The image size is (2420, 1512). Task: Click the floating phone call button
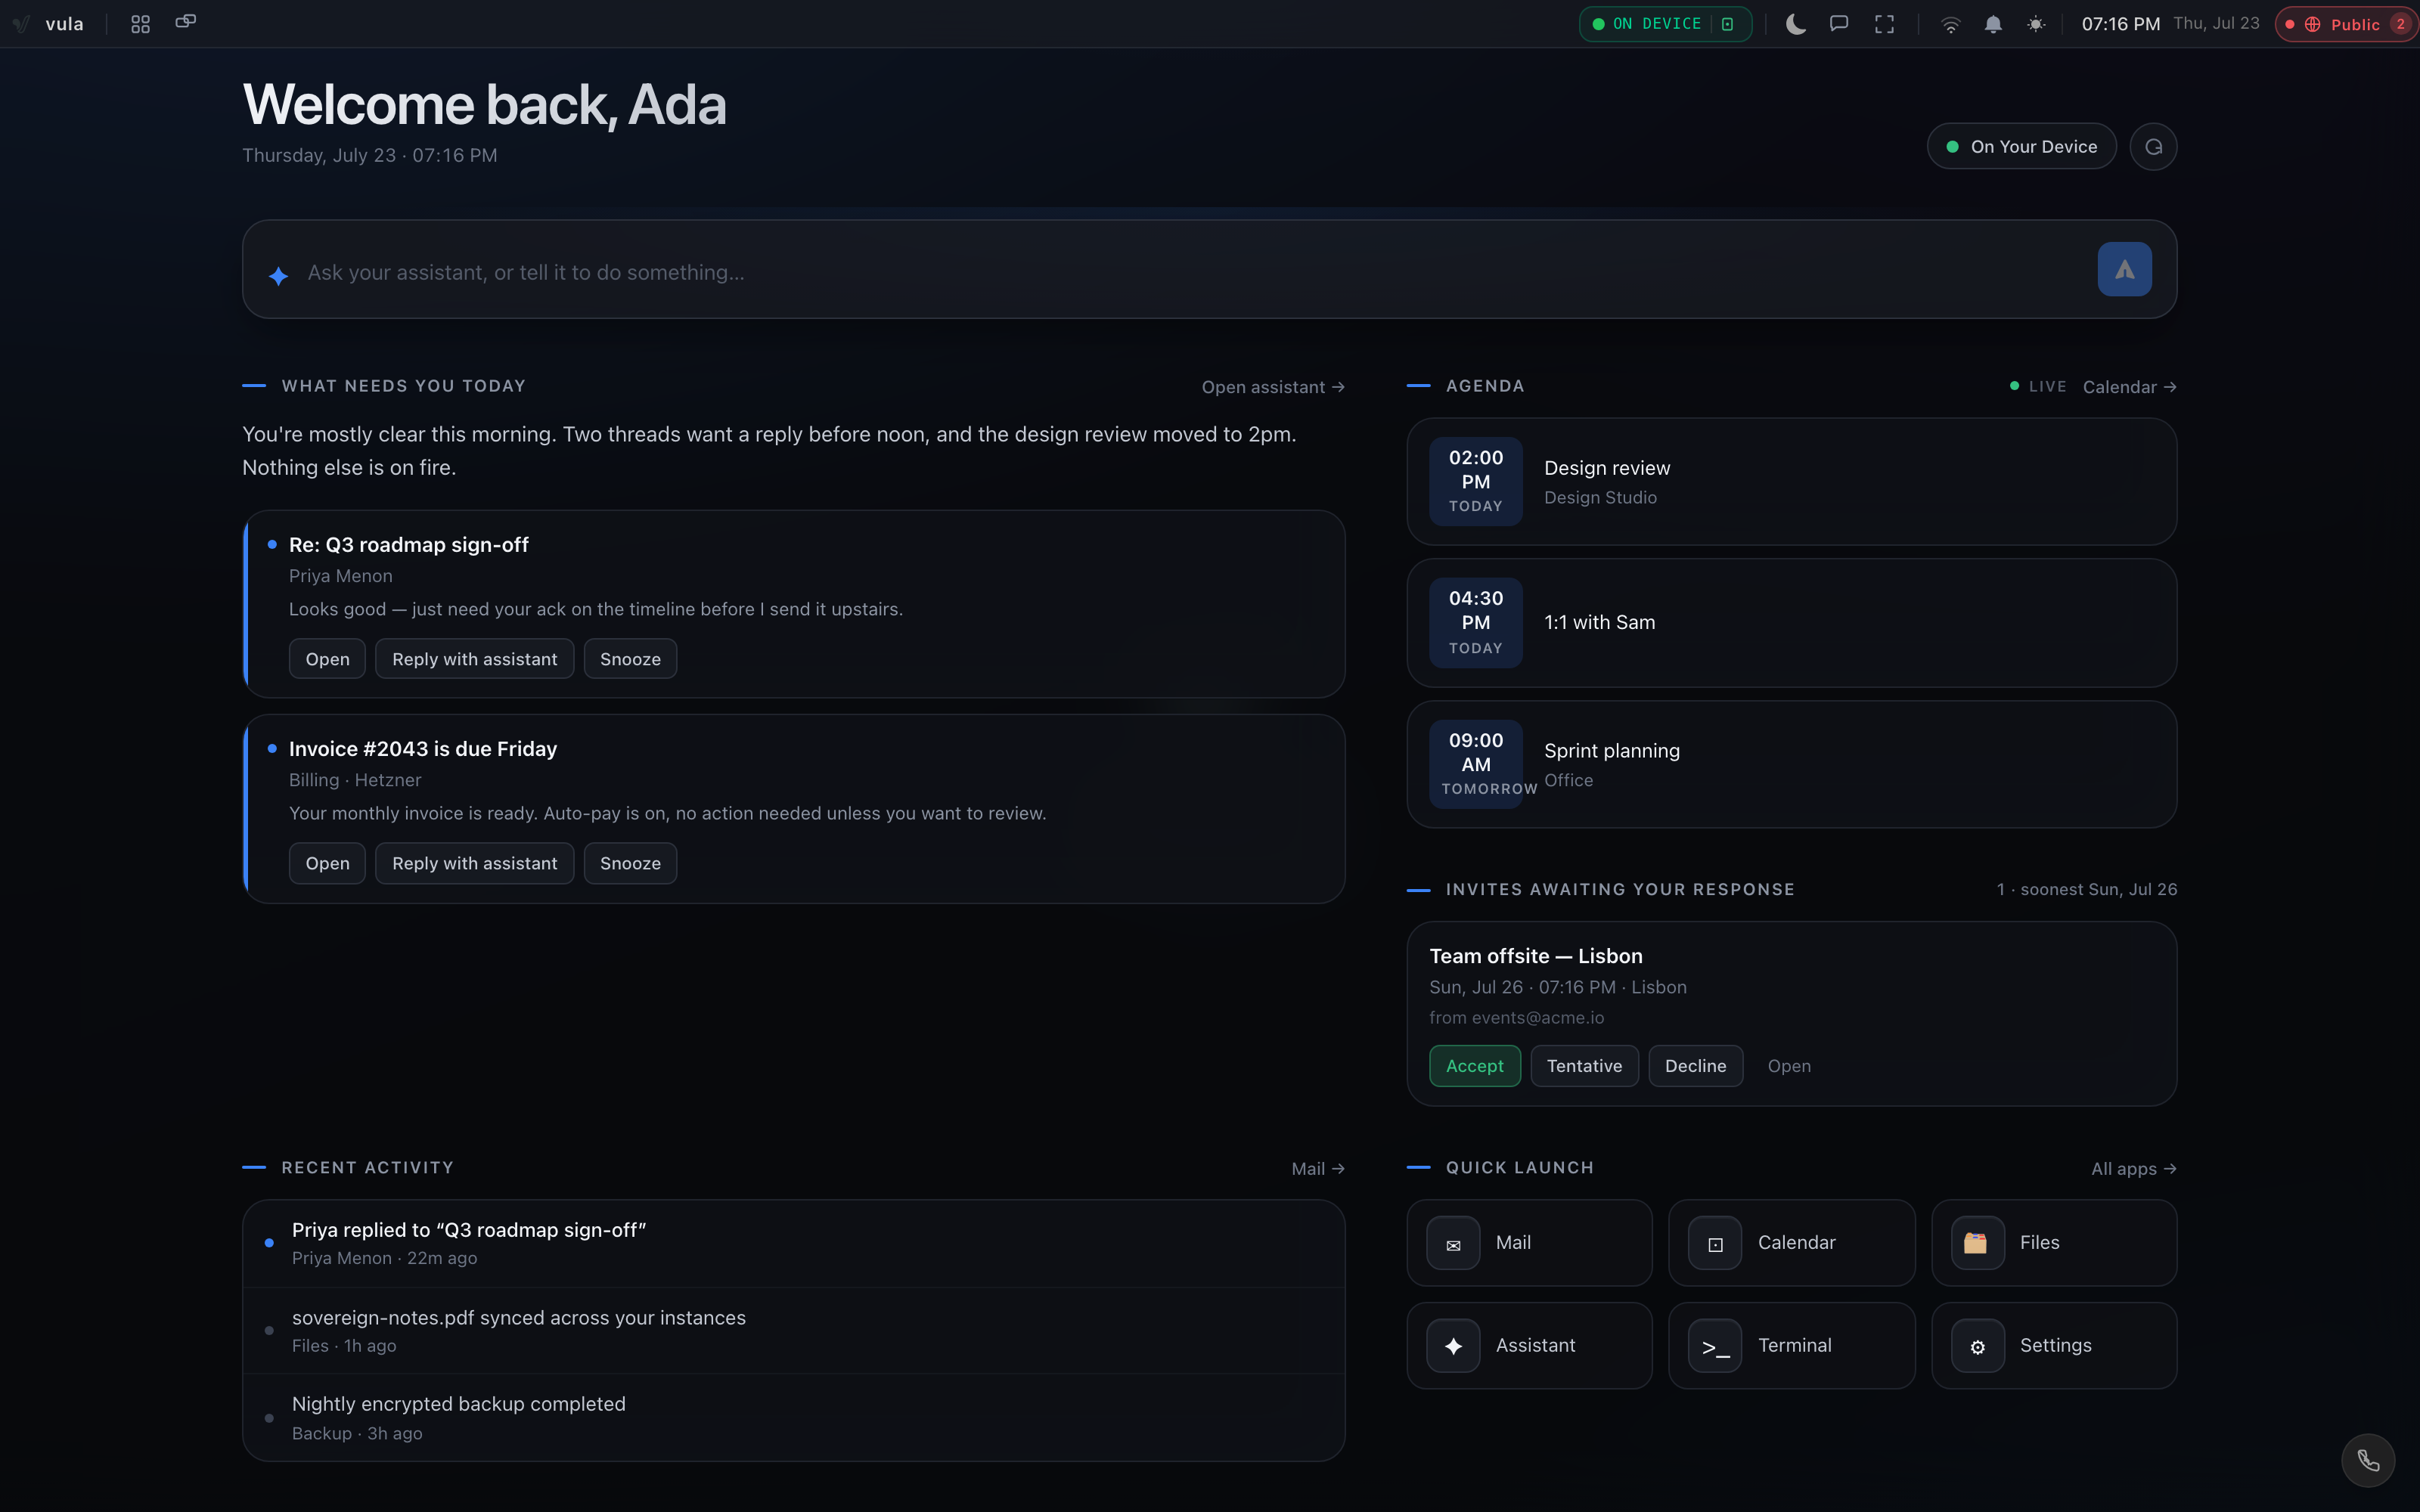coord(2367,1460)
